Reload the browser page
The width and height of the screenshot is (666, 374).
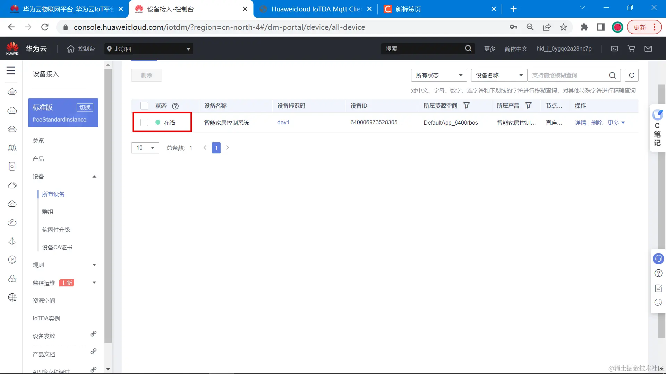pos(45,27)
